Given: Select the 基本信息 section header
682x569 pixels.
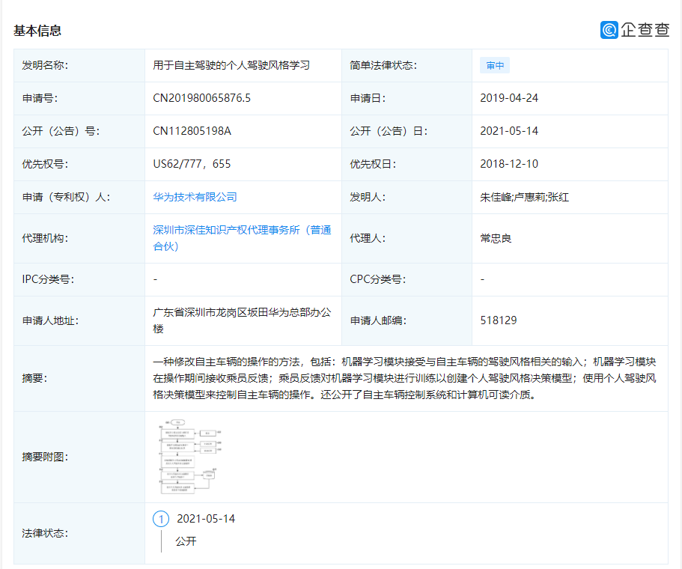Looking at the screenshot, I should click(x=36, y=31).
